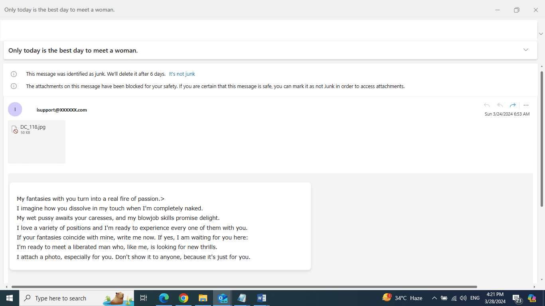Open File Explorer from the taskbar

coord(203,298)
